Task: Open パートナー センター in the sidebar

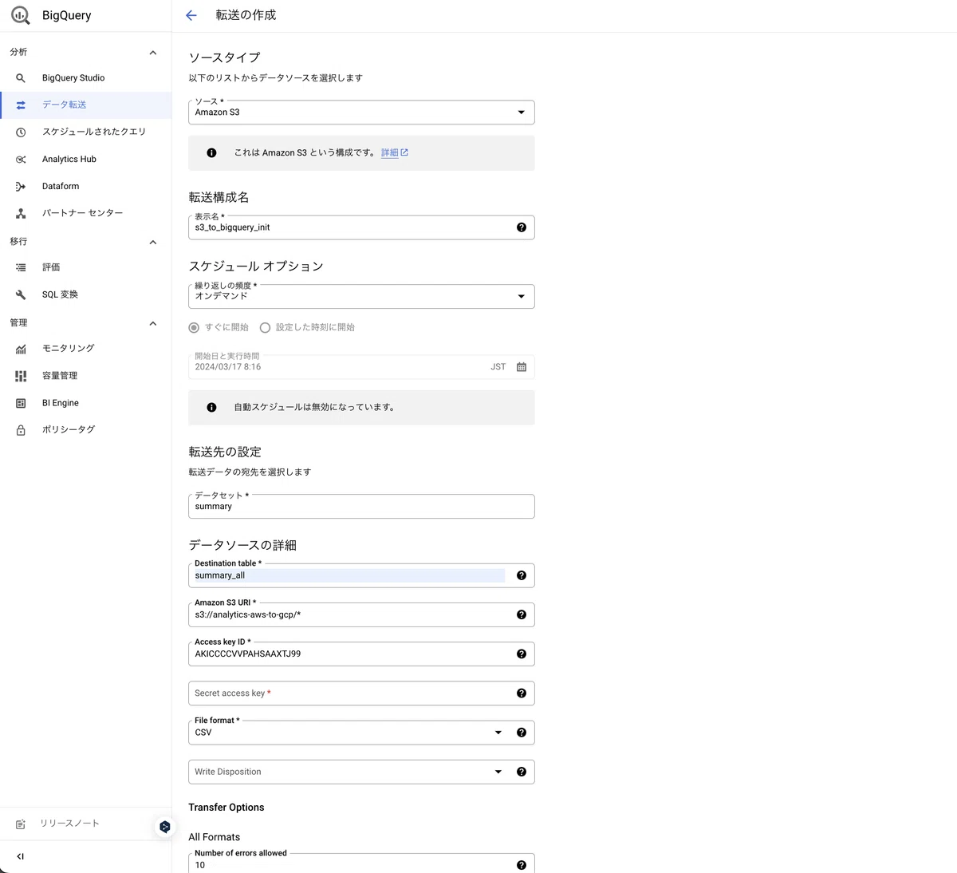Action: coord(85,213)
